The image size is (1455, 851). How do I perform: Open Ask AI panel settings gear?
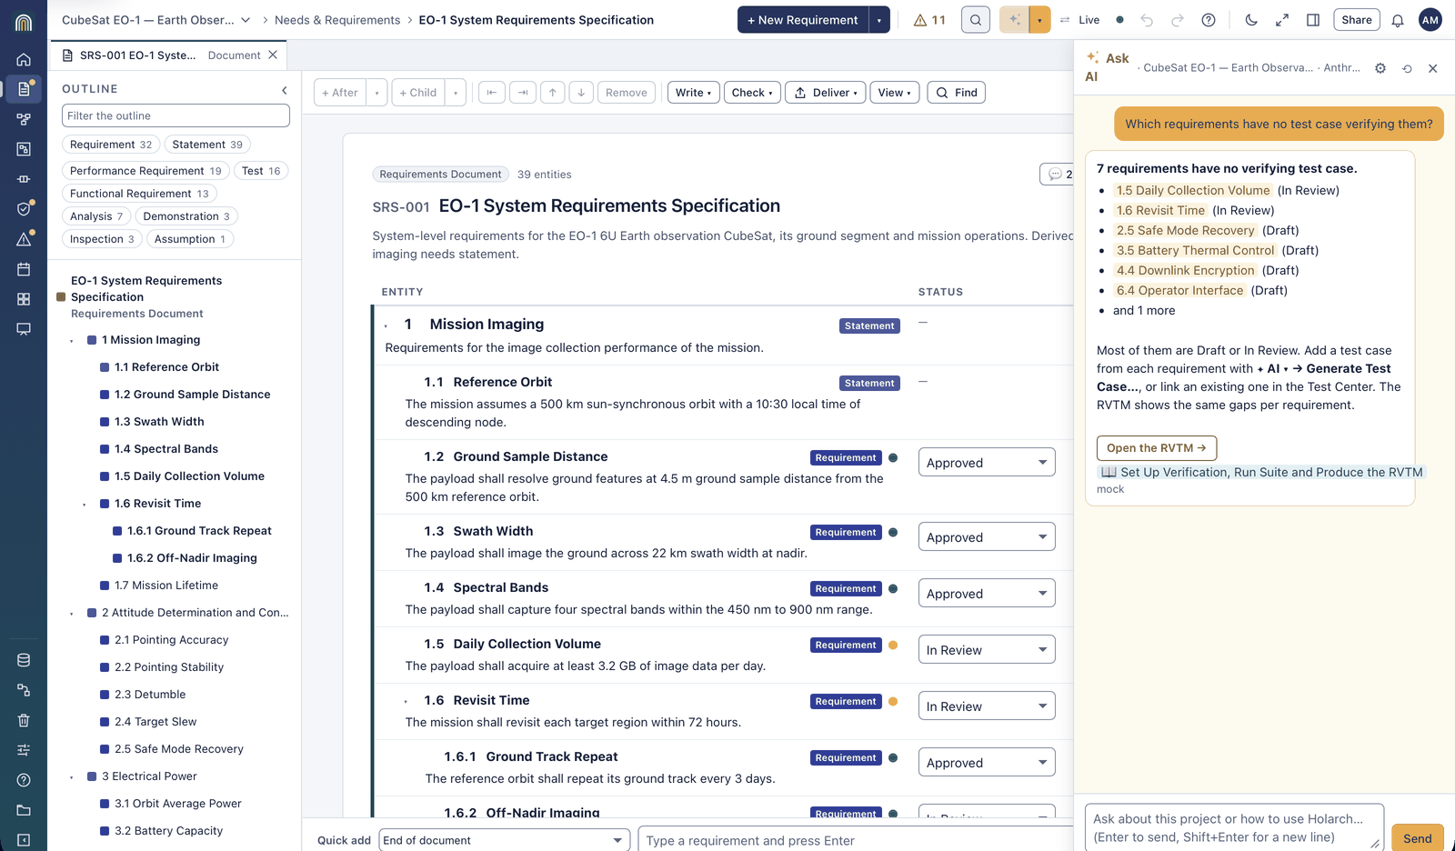[1380, 68]
